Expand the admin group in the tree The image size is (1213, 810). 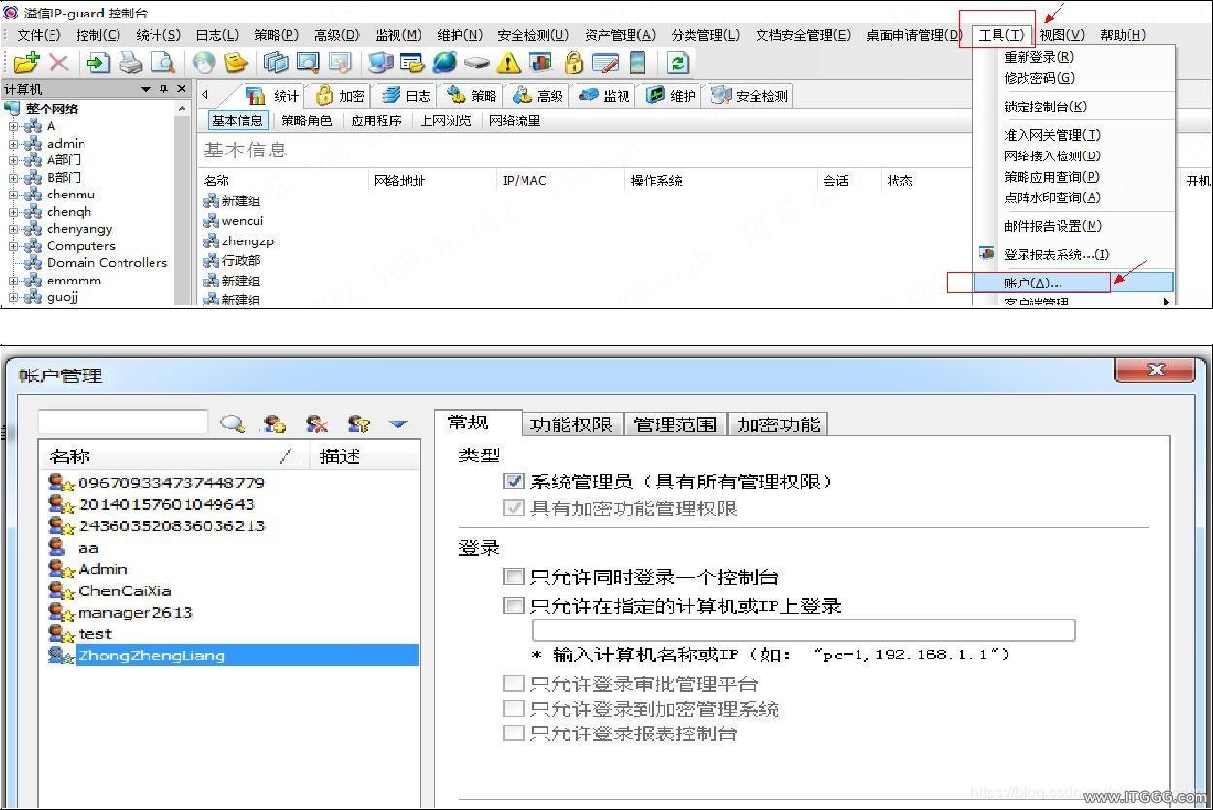tap(14, 144)
